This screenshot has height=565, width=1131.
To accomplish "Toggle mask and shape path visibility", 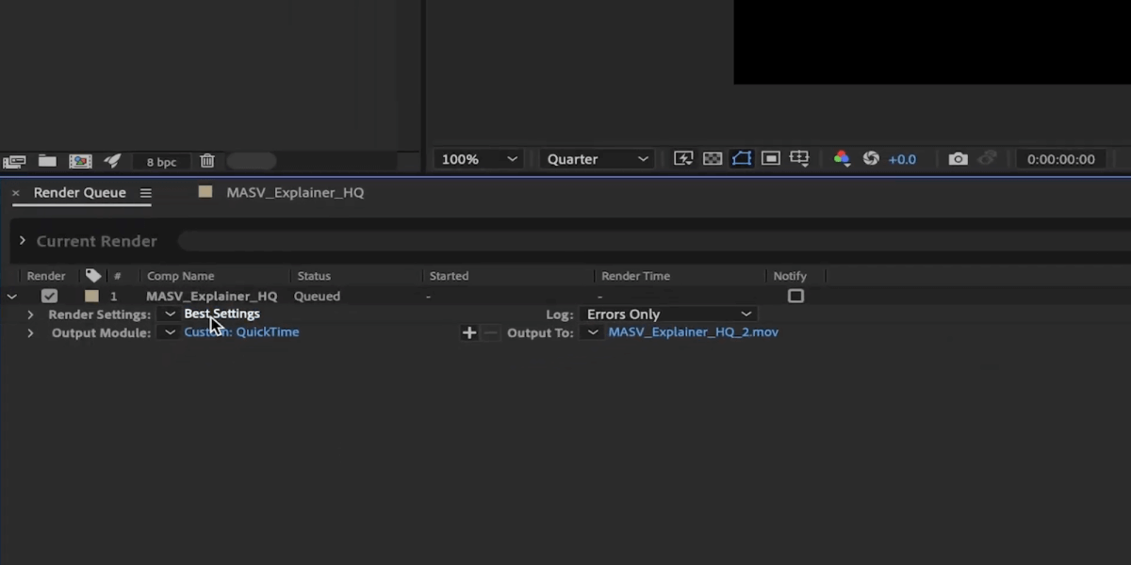I will [x=742, y=159].
